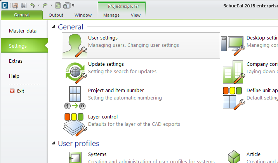Open Systems user profiles entry
This screenshot has height=163, width=278.
coord(97,154)
